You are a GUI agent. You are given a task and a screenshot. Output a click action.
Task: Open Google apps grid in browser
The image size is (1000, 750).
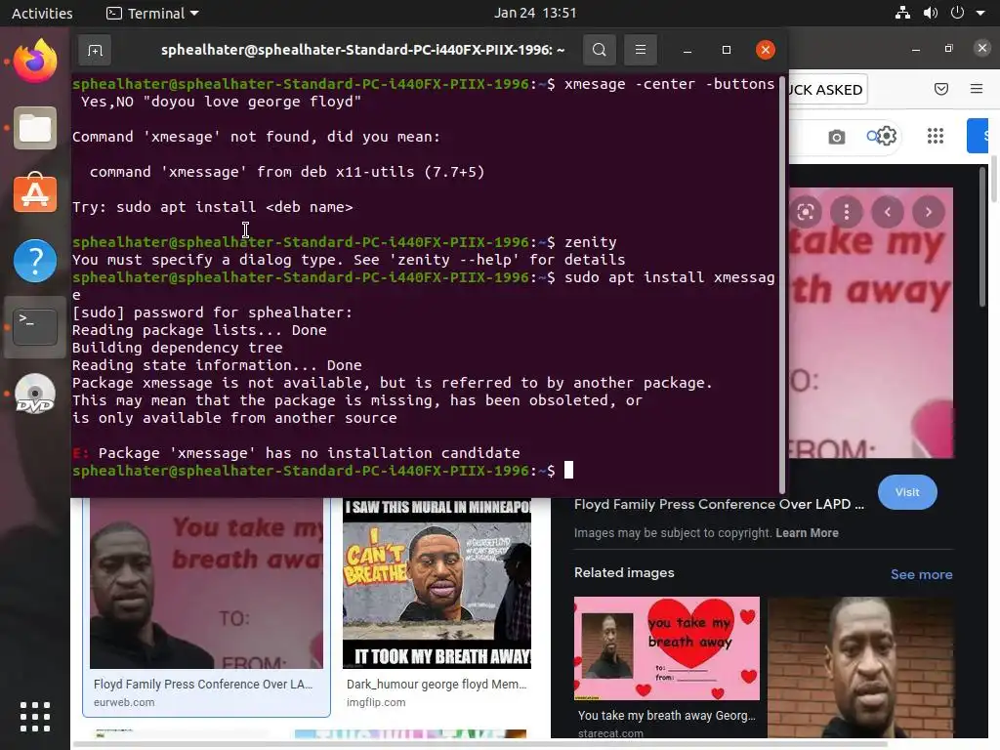935,136
